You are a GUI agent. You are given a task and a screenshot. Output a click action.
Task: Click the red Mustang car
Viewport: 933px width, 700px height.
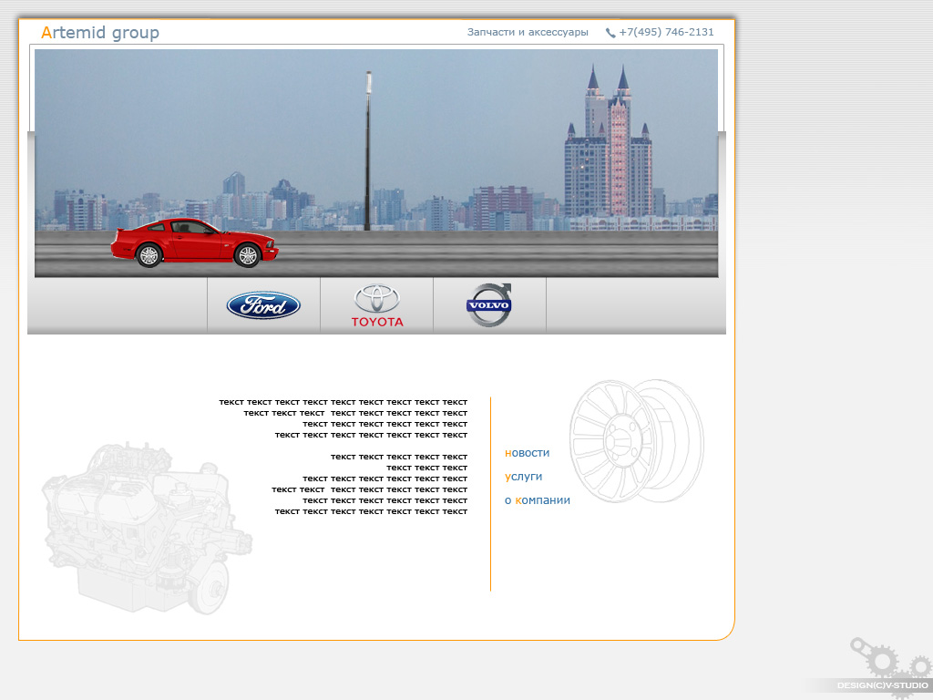[194, 242]
